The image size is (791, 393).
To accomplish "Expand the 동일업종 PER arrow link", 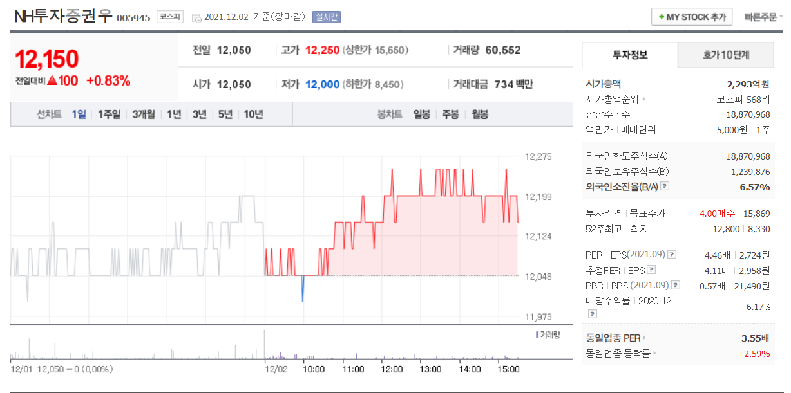I will pos(644,338).
